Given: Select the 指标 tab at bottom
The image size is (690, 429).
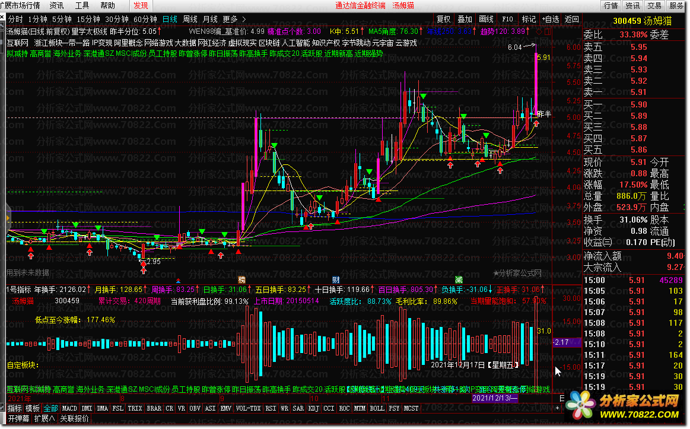Looking at the screenshot, I should pos(14,408).
